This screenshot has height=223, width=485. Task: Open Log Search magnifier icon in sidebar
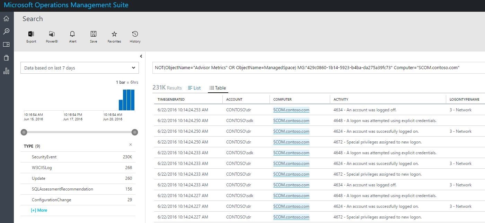6,31
